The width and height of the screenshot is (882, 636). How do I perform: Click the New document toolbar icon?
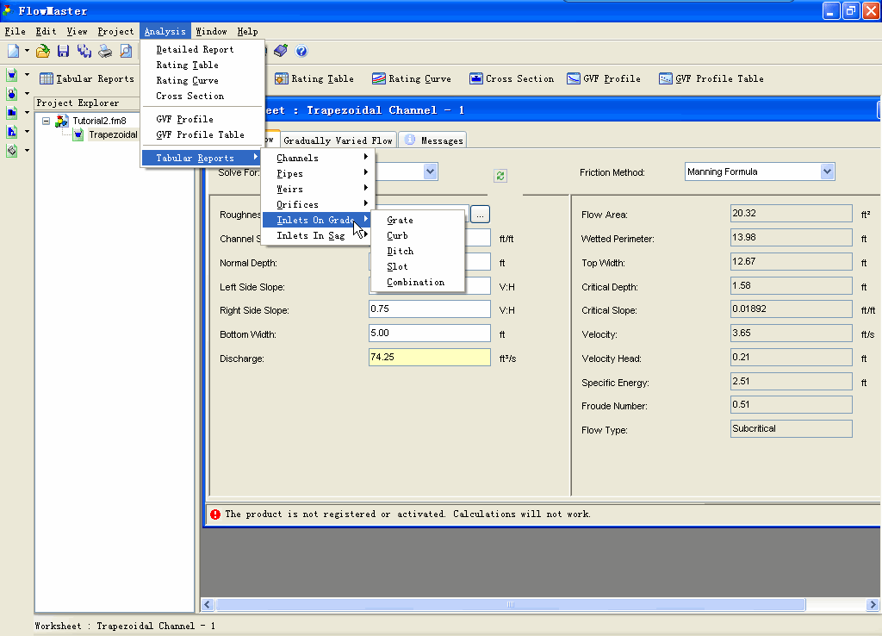click(x=13, y=51)
